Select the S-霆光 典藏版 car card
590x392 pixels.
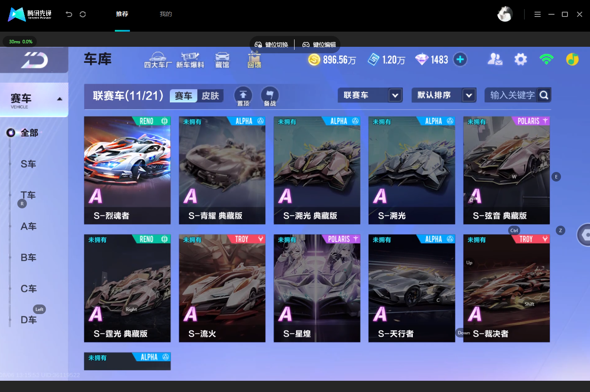[127, 288]
